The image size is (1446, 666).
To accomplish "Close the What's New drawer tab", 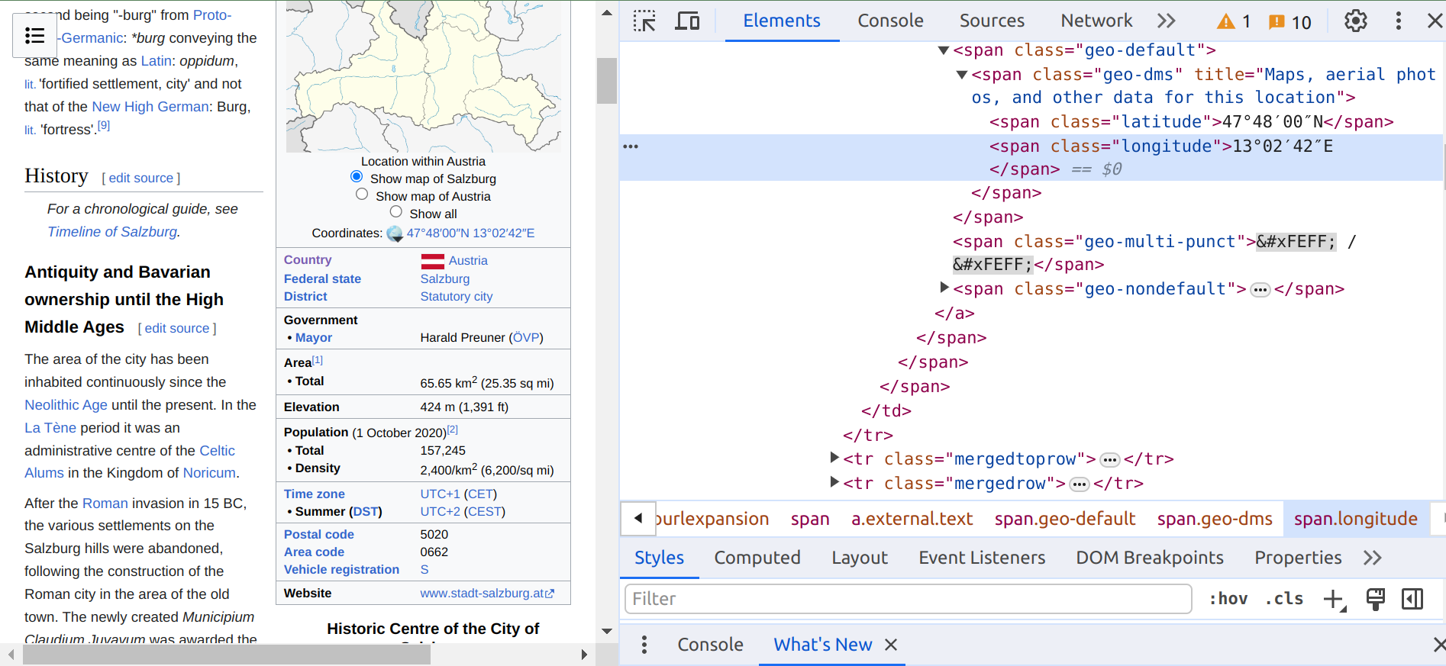I will 891,645.
